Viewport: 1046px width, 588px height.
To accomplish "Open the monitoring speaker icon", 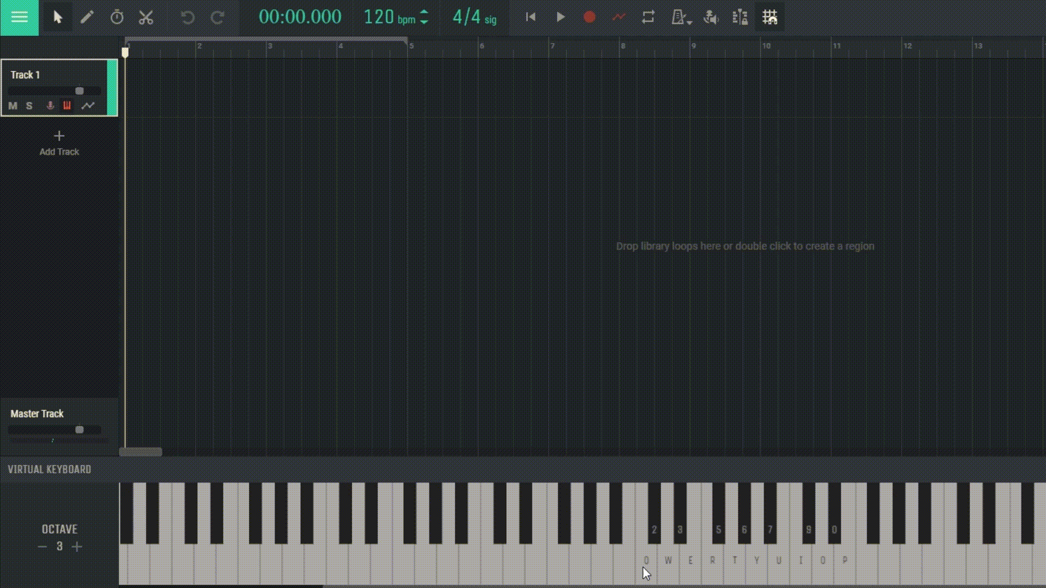I will [711, 17].
